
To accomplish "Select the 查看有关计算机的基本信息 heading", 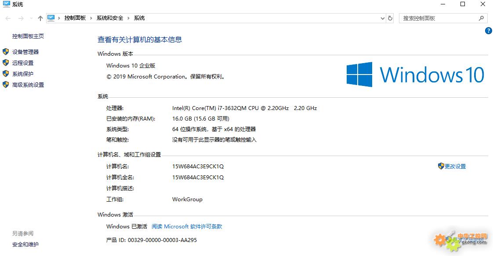I will point(140,39).
